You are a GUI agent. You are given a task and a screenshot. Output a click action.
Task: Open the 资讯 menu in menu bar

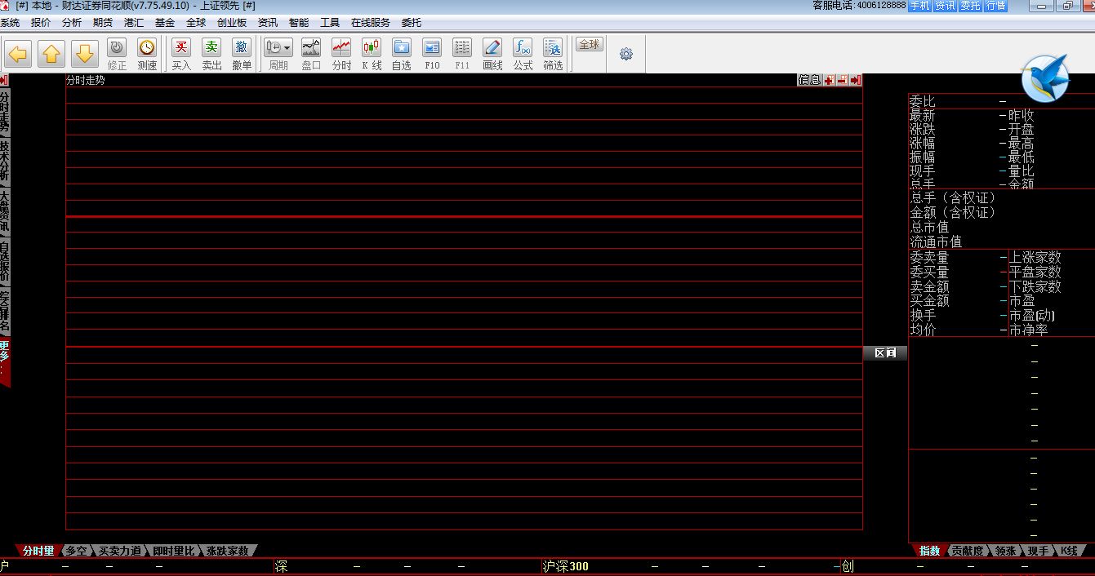pyautogui.click(x=267, y=23)
